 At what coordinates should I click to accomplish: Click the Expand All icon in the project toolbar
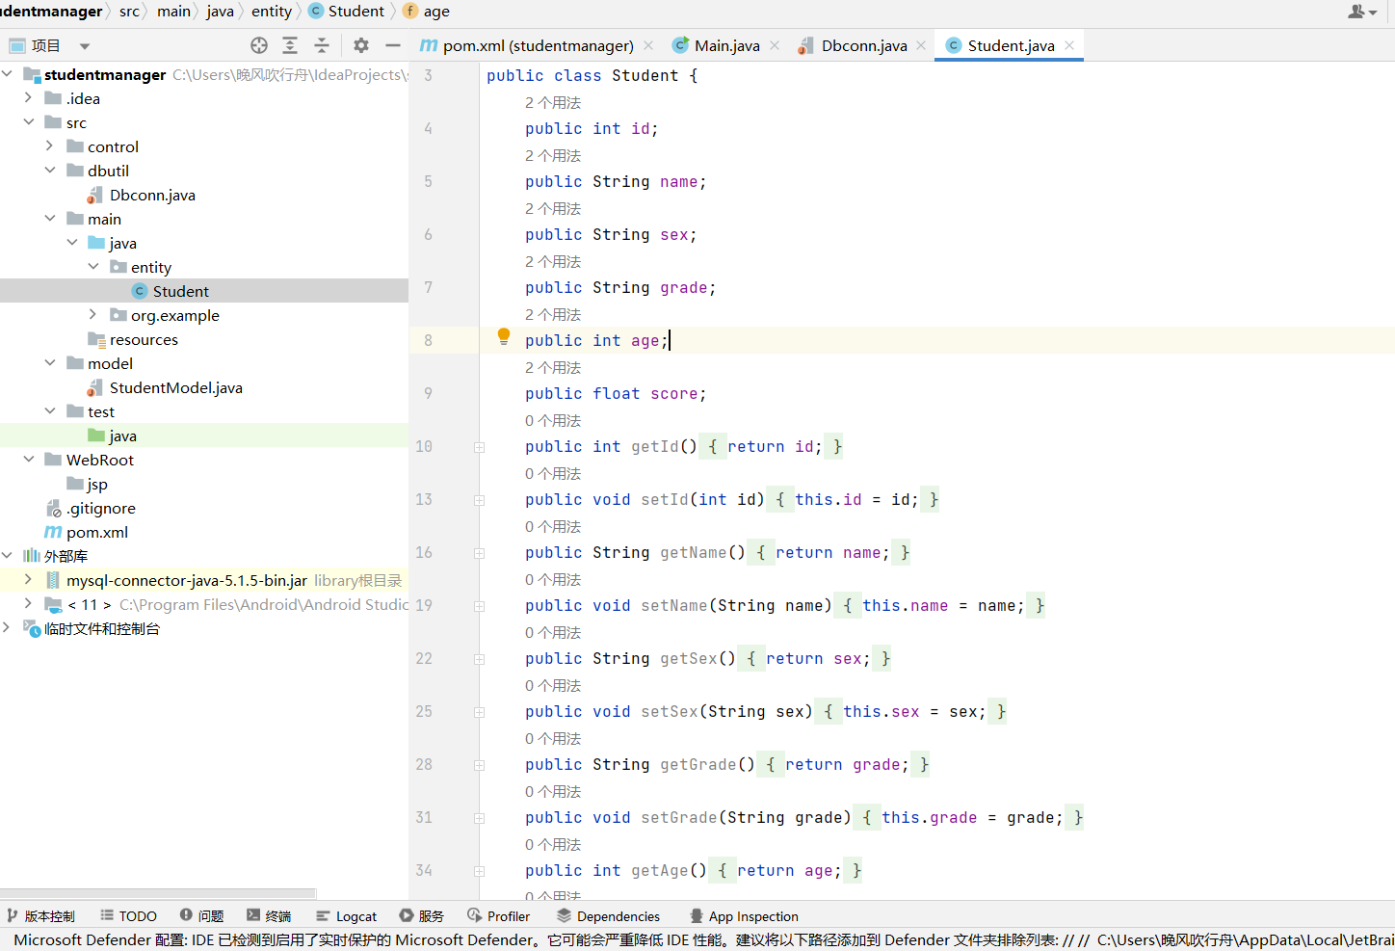tap(290, 45)
